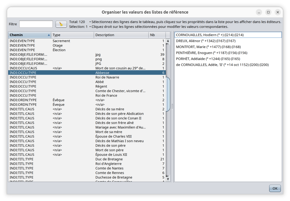Click the OK button

tap(275, 188)
